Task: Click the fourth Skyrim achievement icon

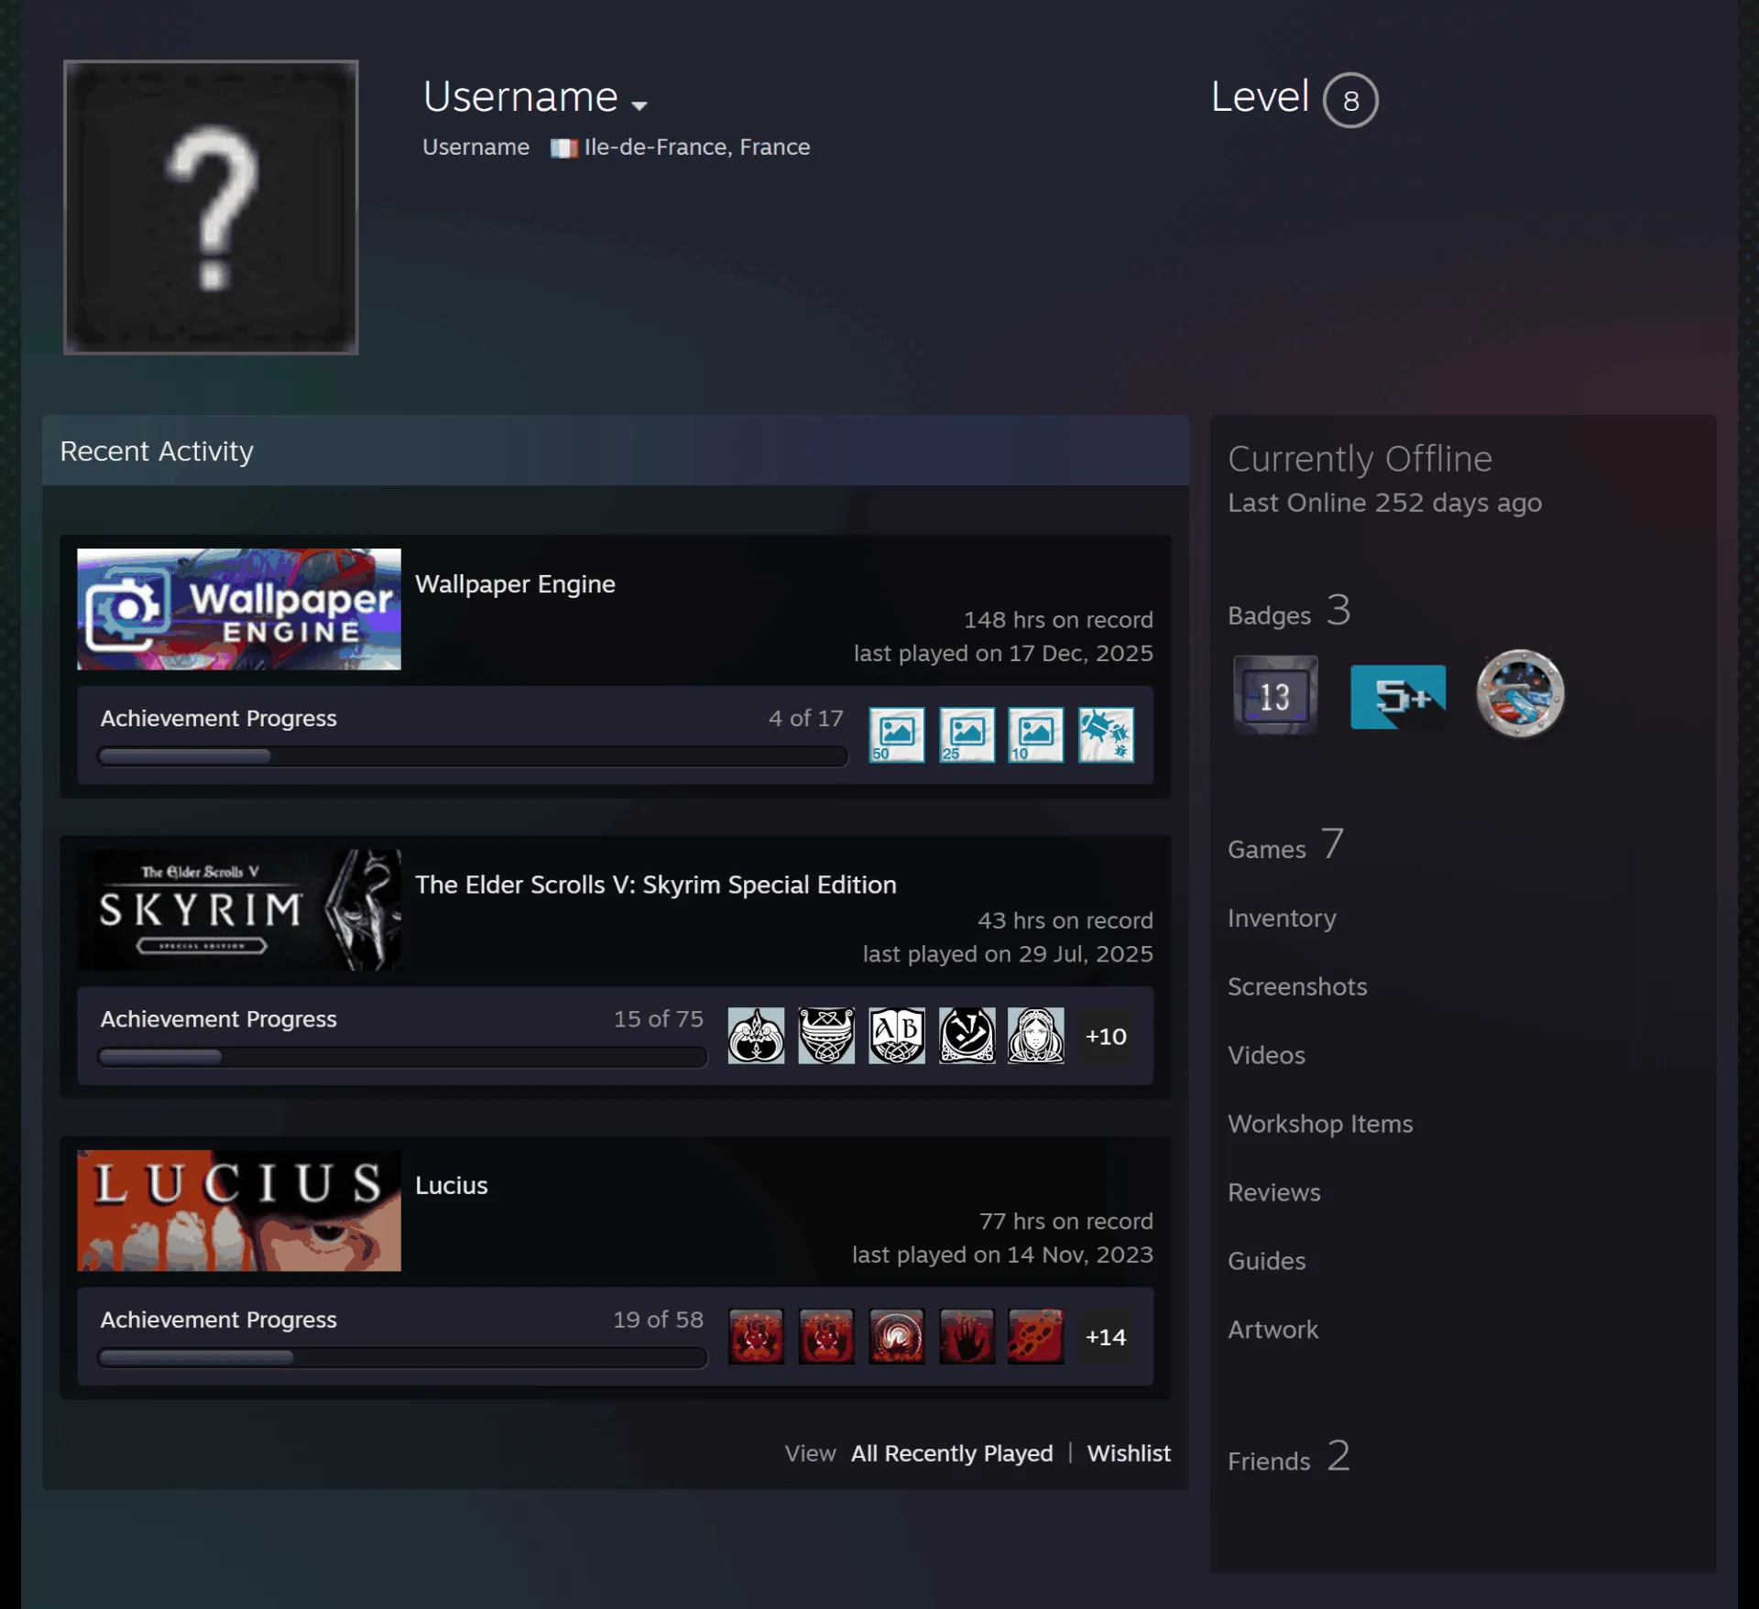Action: click(x=967, y=1036)
